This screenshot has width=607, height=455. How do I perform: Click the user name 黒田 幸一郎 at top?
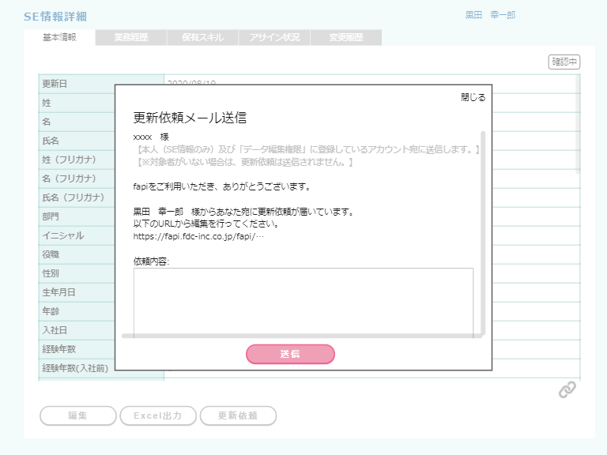[490, 15]
